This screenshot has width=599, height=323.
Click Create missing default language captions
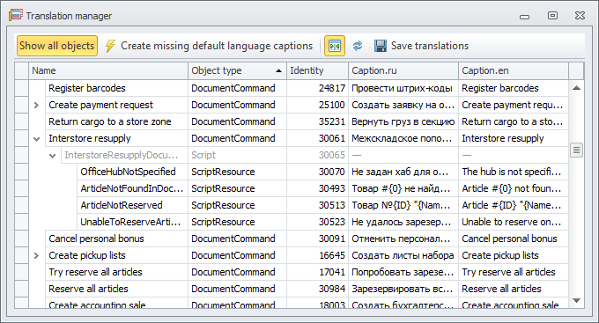pos(217,46)
